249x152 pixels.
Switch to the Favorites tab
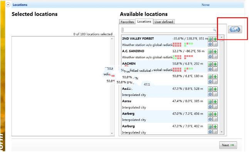pyautogui.click(x=127, y=22)
